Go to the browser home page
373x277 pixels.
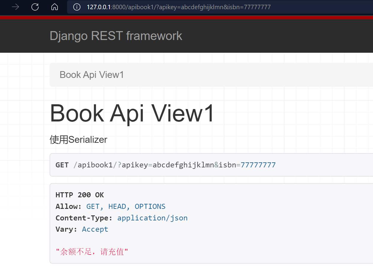pos(55,7)
